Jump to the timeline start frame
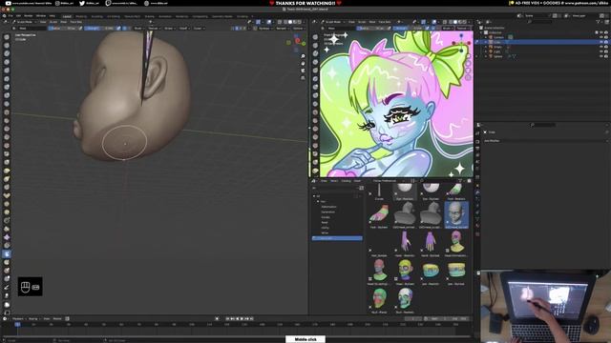The image size is (611, 343). coord(228,318)
